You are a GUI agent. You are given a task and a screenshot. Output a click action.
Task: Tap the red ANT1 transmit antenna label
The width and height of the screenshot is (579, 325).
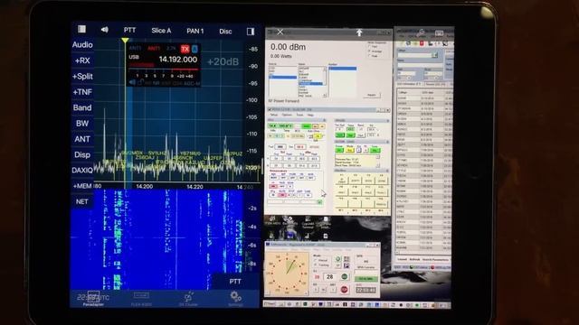(154, 48)
